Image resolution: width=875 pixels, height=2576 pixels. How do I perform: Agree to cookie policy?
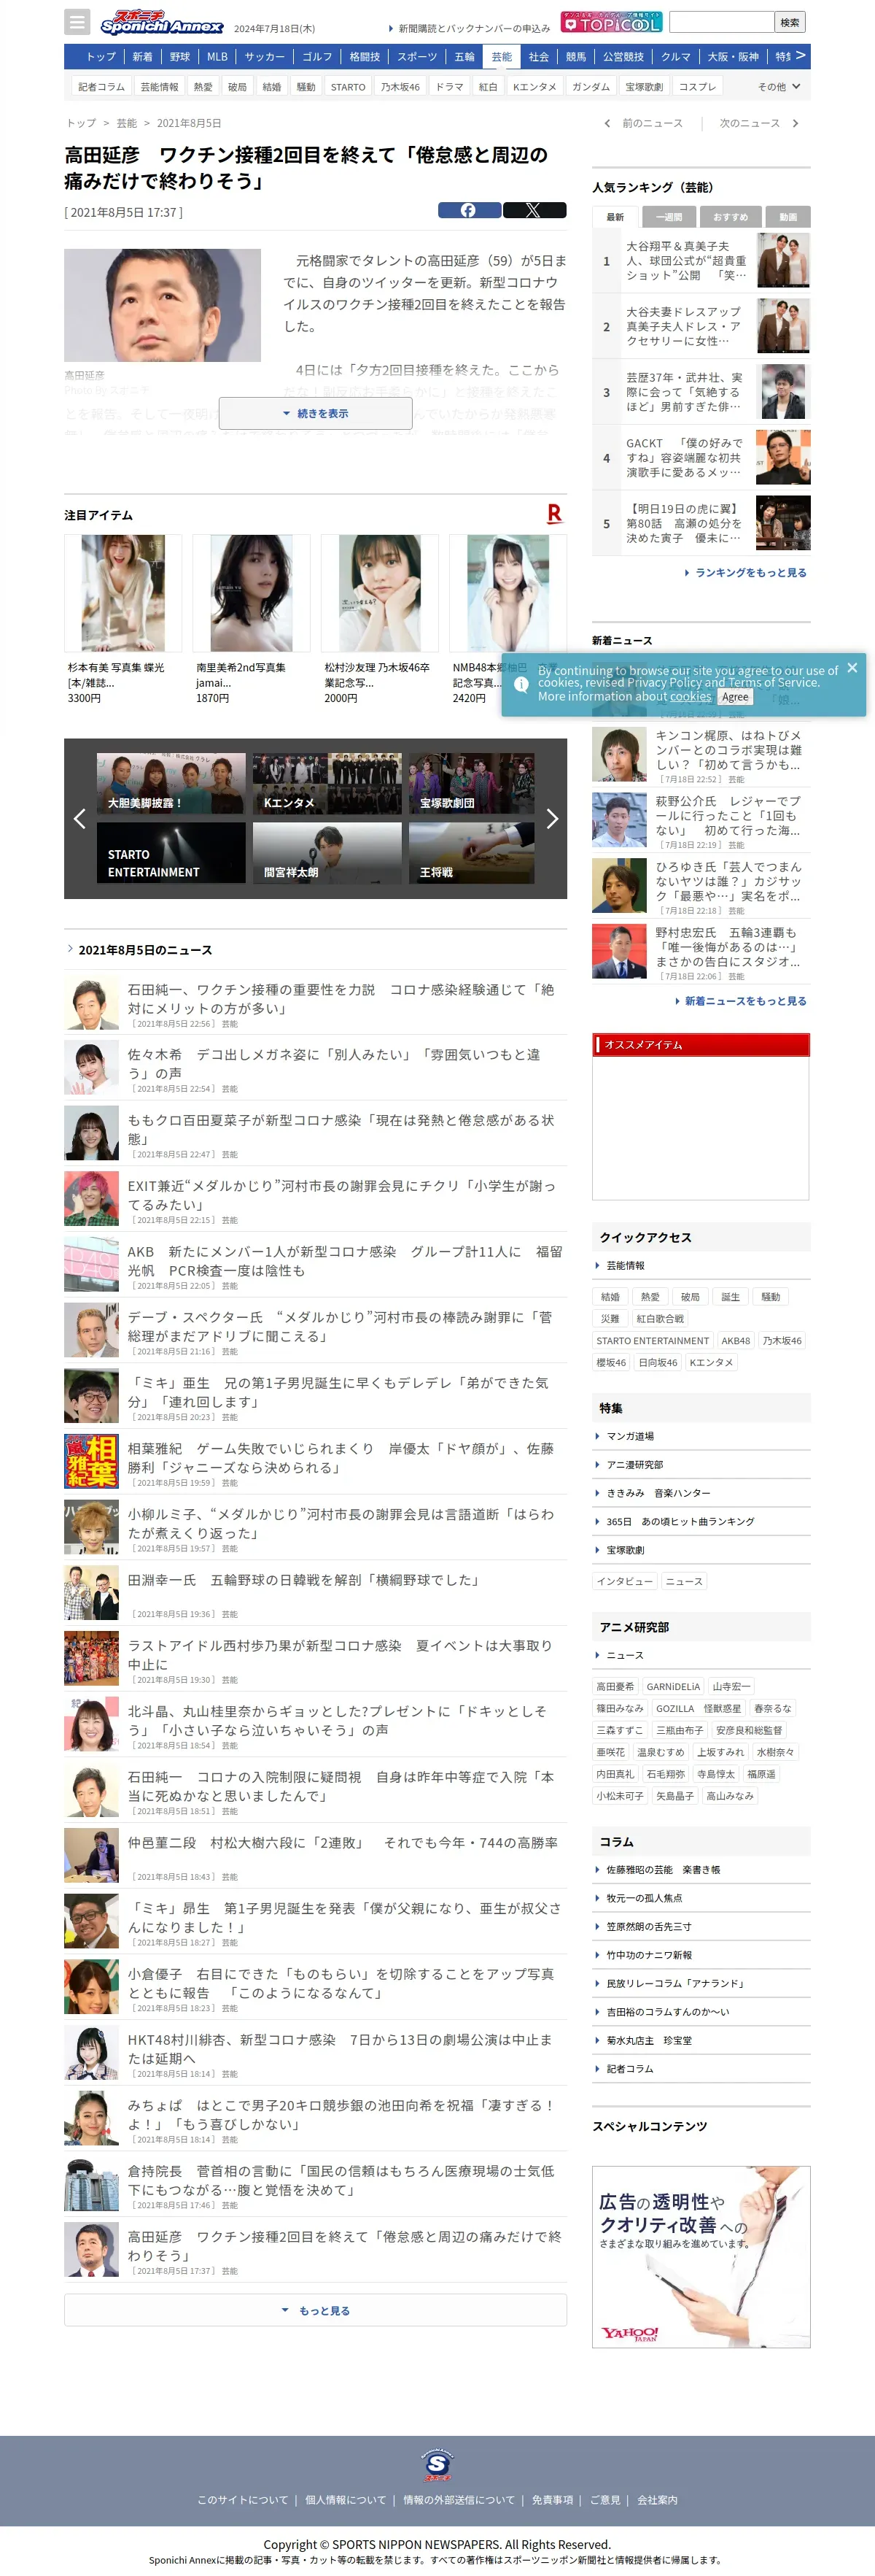coord(735,697)
